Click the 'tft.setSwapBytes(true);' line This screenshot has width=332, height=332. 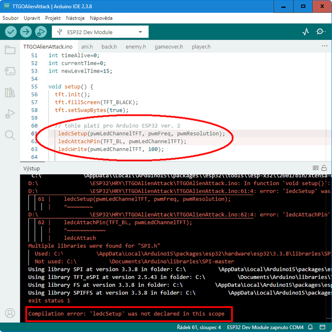point(91,110)
